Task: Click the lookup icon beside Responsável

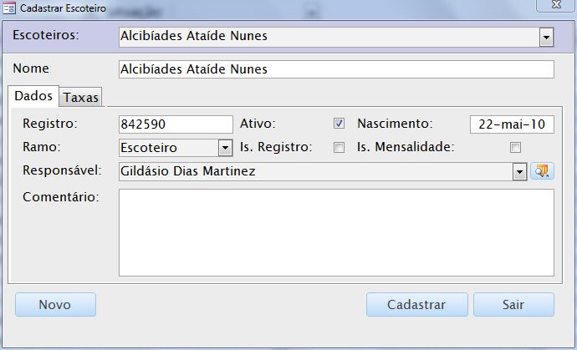Action: (x=543, y=171)
